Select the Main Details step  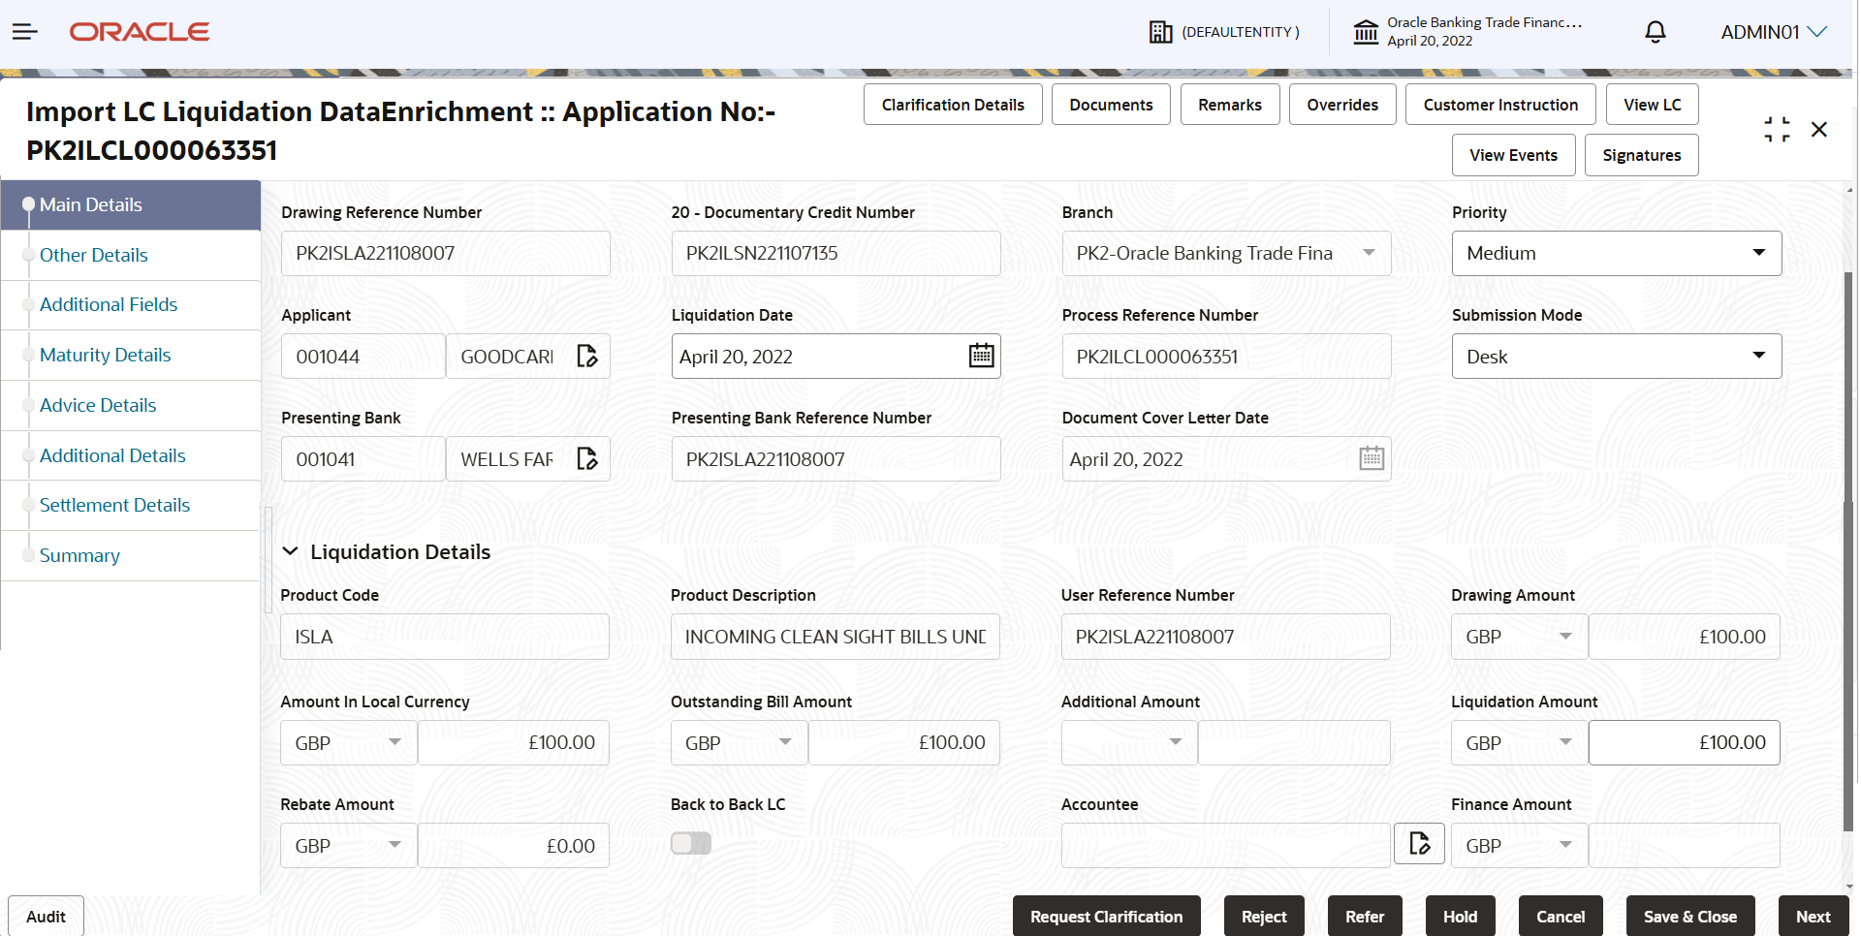[x=131, y=204]
